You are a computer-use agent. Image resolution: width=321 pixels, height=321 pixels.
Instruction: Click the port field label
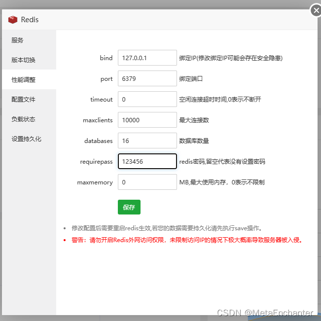point(107,79)
